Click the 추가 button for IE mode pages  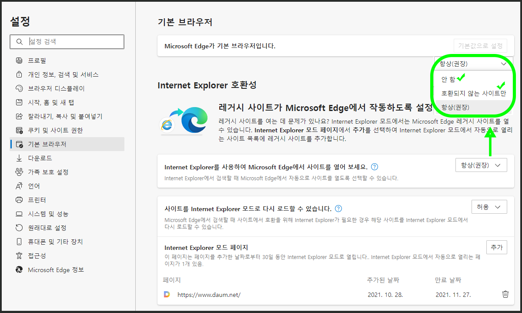496,247
